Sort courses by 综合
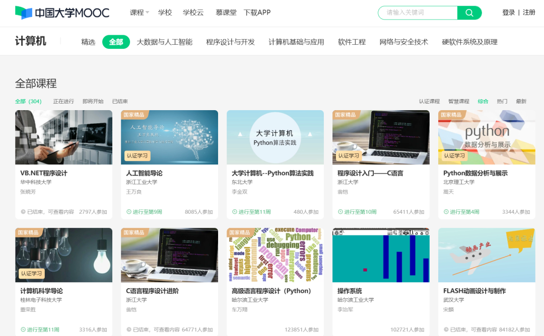Screen dimensions: 544x336 [x=483, y=101]
